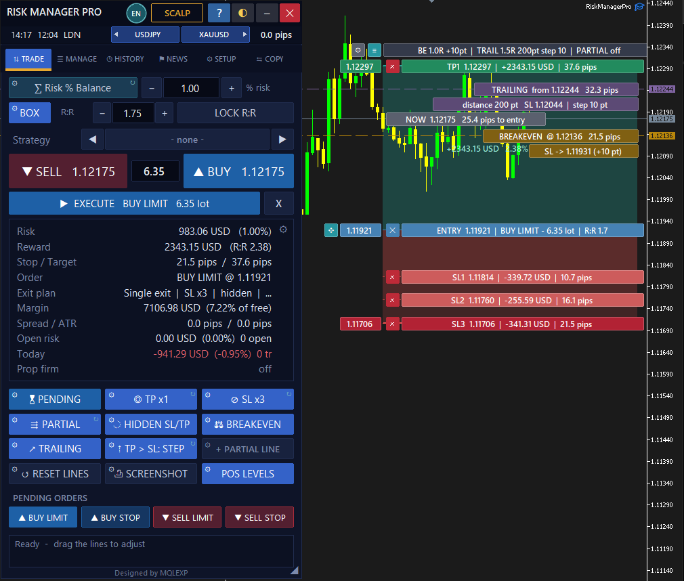Image resolution: width=684 pixels, height=581 pixels.
Task: Click the RiskManagerPro graduation cap icon
Action: pyautogui.click(x=639, y=7)
